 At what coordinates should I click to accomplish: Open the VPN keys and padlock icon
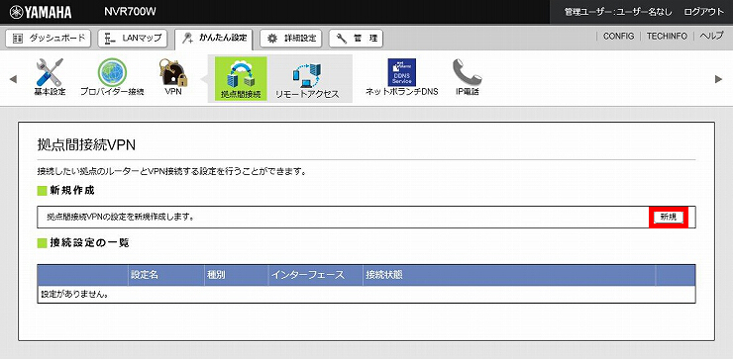coord(172,77)
